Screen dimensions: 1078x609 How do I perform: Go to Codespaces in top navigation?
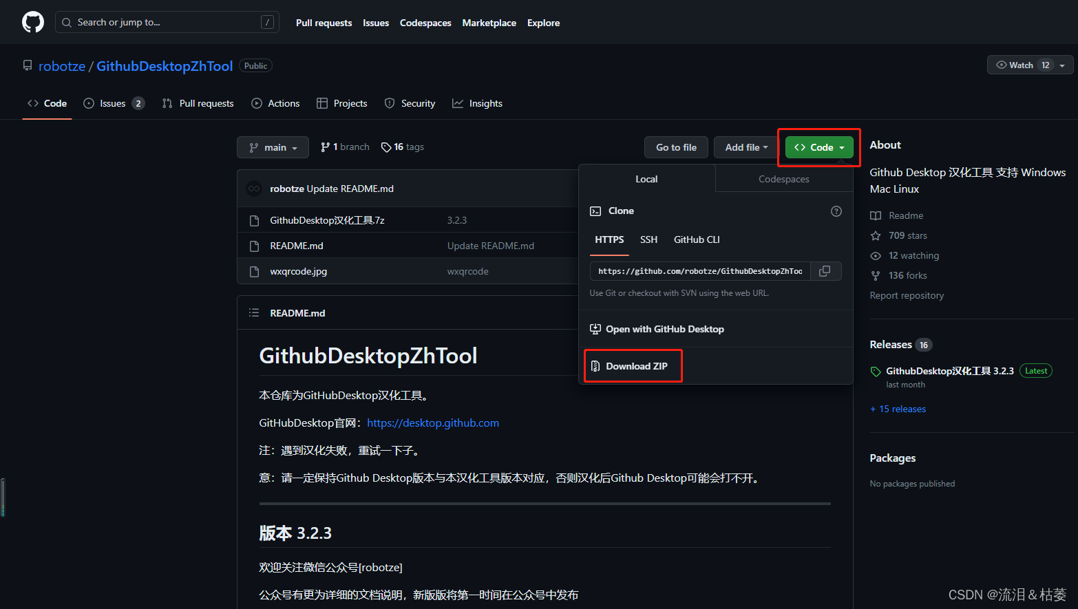[425, 23]
